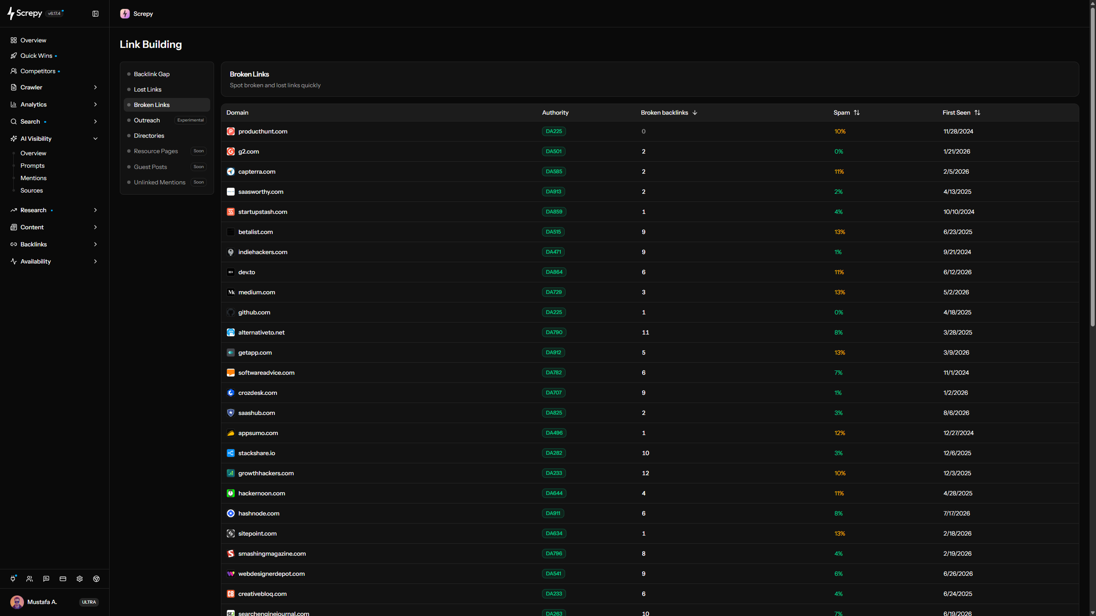Viewport: 1096px width, 616px height.
Task: Expand the Crawler menu chevron
Action: click(95, 87)
